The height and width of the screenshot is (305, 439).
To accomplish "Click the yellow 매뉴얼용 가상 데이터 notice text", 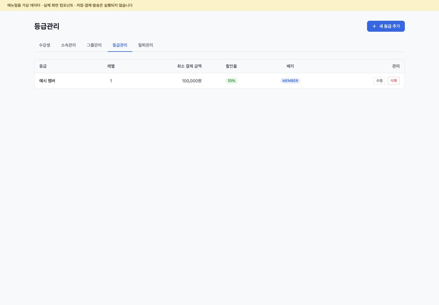I will coord(70,5).
